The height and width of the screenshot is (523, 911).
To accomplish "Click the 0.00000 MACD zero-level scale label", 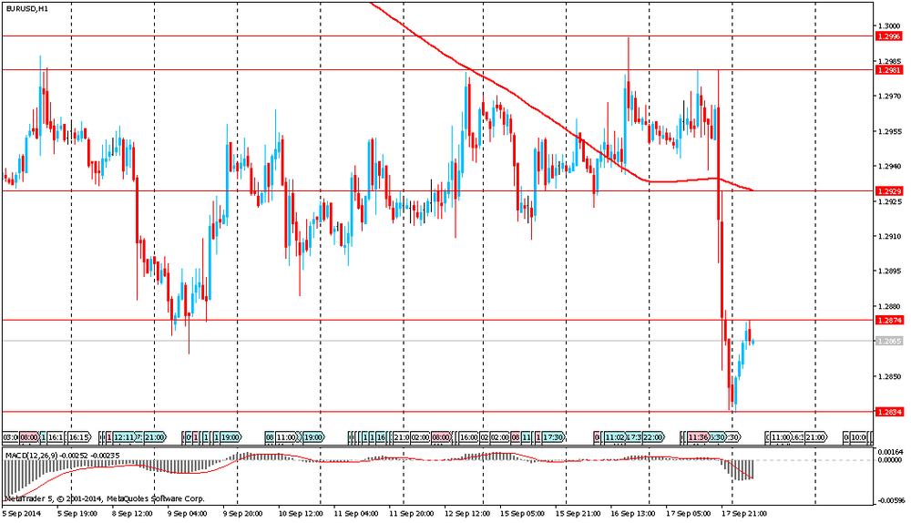I will coord(891,460).
